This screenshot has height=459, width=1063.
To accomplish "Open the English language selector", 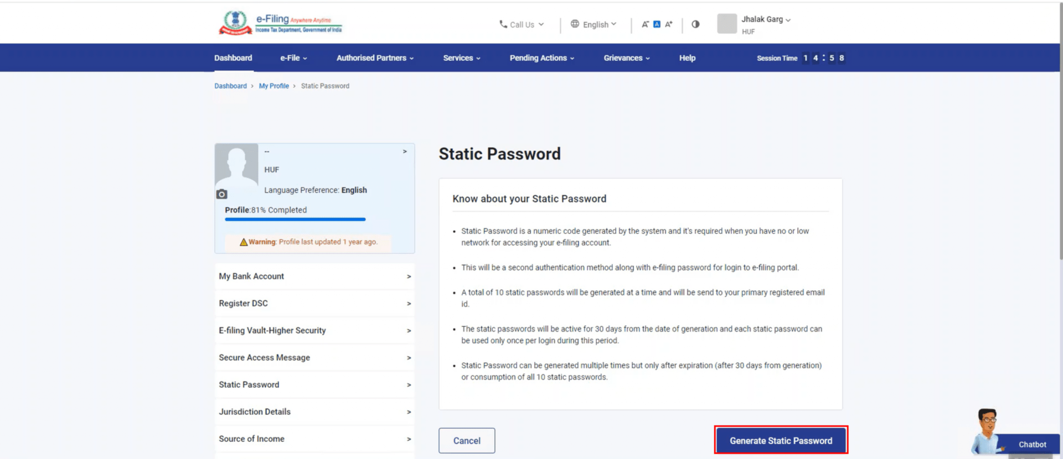I will click(594, 24).
